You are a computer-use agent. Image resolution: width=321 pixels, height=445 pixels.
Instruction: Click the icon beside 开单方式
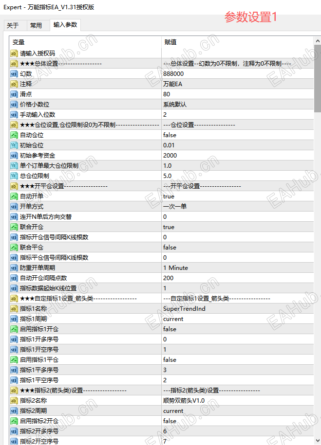[14, 207]
